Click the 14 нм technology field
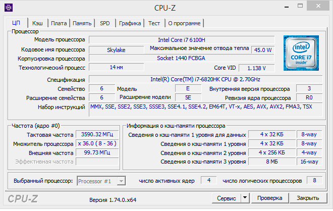Screen dimensions: 333x211 tap(116, 67)
